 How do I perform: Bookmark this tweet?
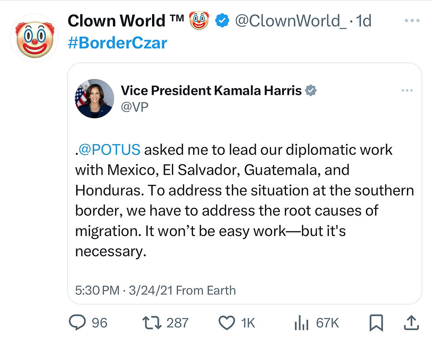tap(376, 323)
